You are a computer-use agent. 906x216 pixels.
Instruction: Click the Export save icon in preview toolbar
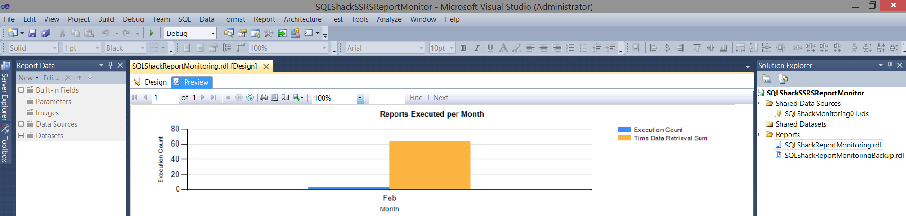pos(297,98)
